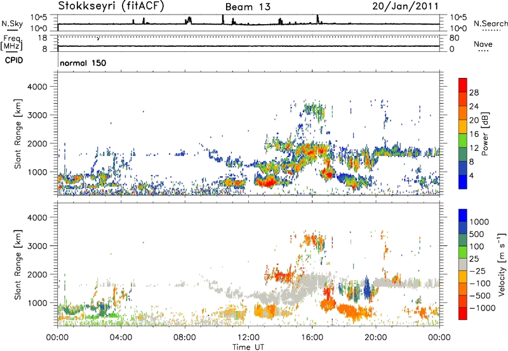
Task: Click the 'Freq. [MHz]' legend label
Action: [x=12, y=42]
